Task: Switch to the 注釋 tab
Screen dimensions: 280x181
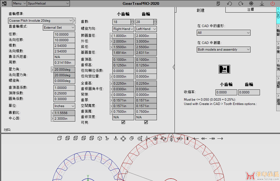Action: [251, 9]
